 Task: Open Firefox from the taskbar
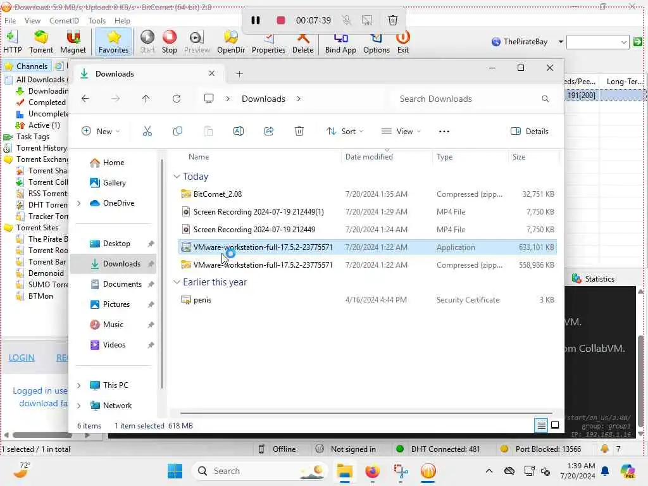click(372, 471)
